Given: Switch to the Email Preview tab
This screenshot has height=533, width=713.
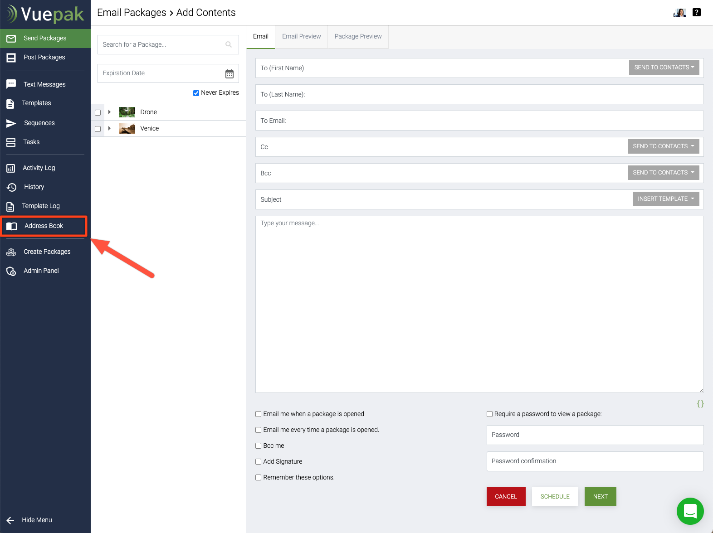Looking at the screenshot, I should pos(301,37).
